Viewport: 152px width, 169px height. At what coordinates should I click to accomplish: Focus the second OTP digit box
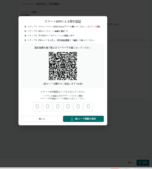47,106
